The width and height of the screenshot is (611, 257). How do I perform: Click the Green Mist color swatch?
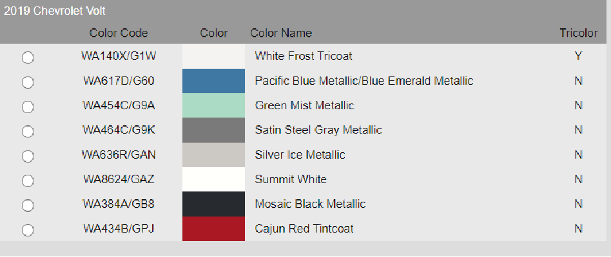213,105
